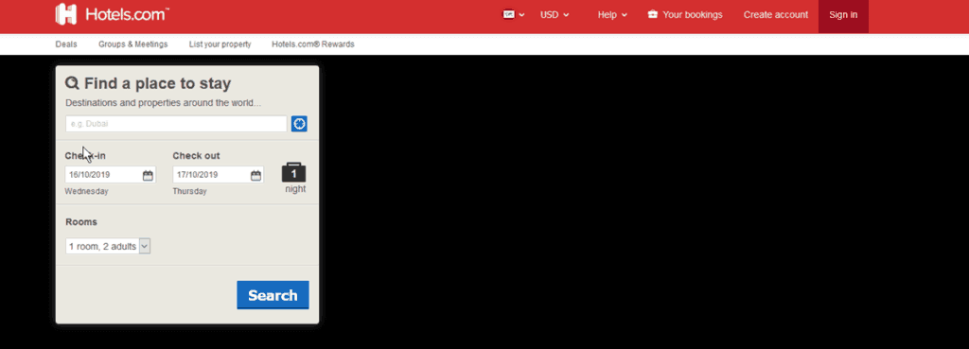Open the country flag selector
The height and width of the screenshot is (349, 969).
(513, 15)
